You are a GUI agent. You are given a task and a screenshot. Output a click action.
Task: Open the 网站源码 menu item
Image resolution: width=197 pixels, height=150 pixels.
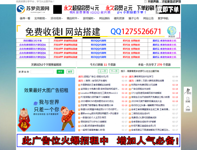tap(104, 18)
